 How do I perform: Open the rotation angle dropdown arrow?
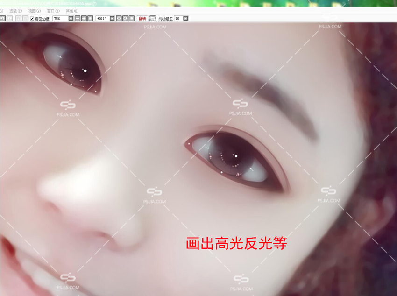point(112,19)
